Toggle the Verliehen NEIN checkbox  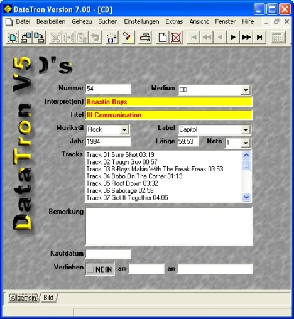click(x=90, y=269)
